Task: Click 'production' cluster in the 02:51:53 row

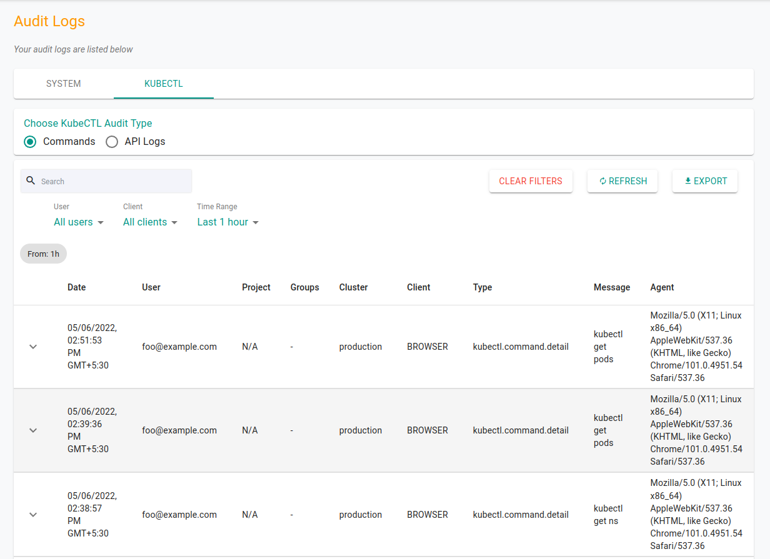Action: click(361, 347)
